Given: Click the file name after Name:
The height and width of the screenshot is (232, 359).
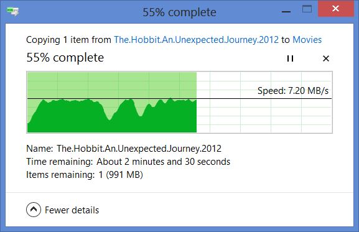Looking at the screenshot, I should pyautogui.click(x=139, y=149).
